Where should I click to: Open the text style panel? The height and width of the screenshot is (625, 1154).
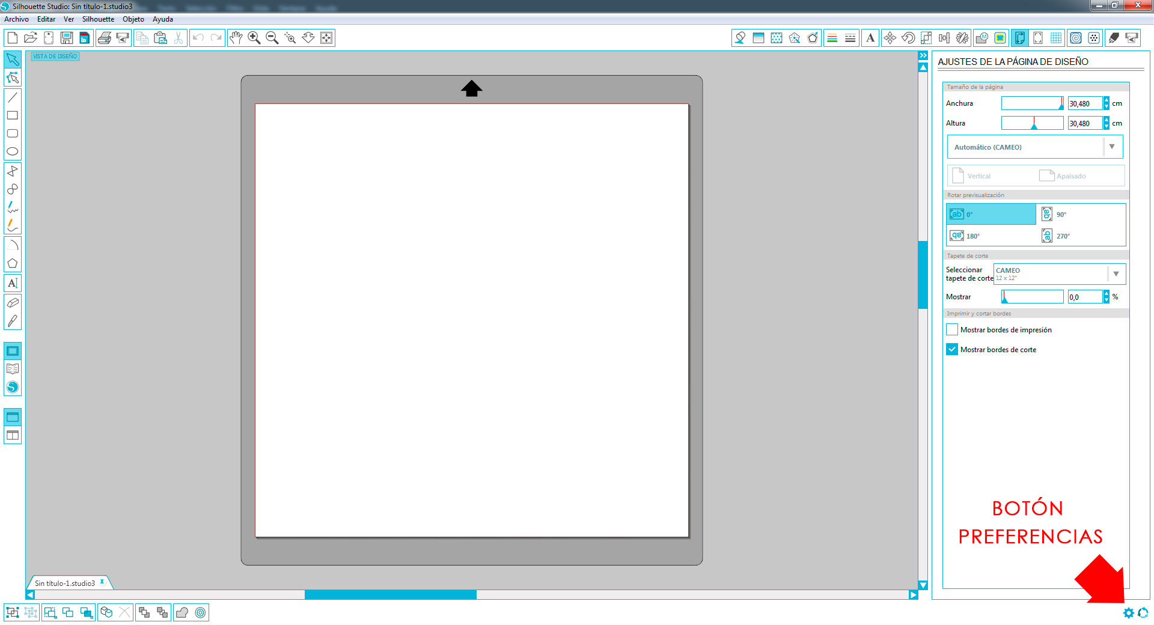point(870,38)
